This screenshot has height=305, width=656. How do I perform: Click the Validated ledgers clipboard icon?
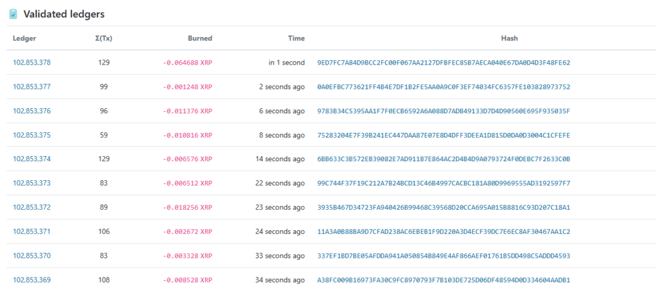[x=13, y=13]
